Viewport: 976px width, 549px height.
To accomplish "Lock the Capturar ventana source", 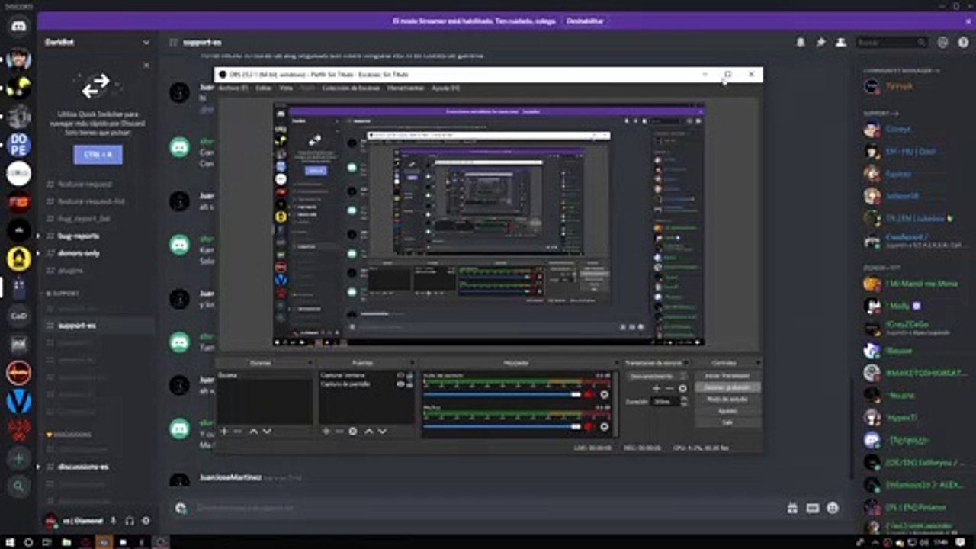I will (409, 376).
